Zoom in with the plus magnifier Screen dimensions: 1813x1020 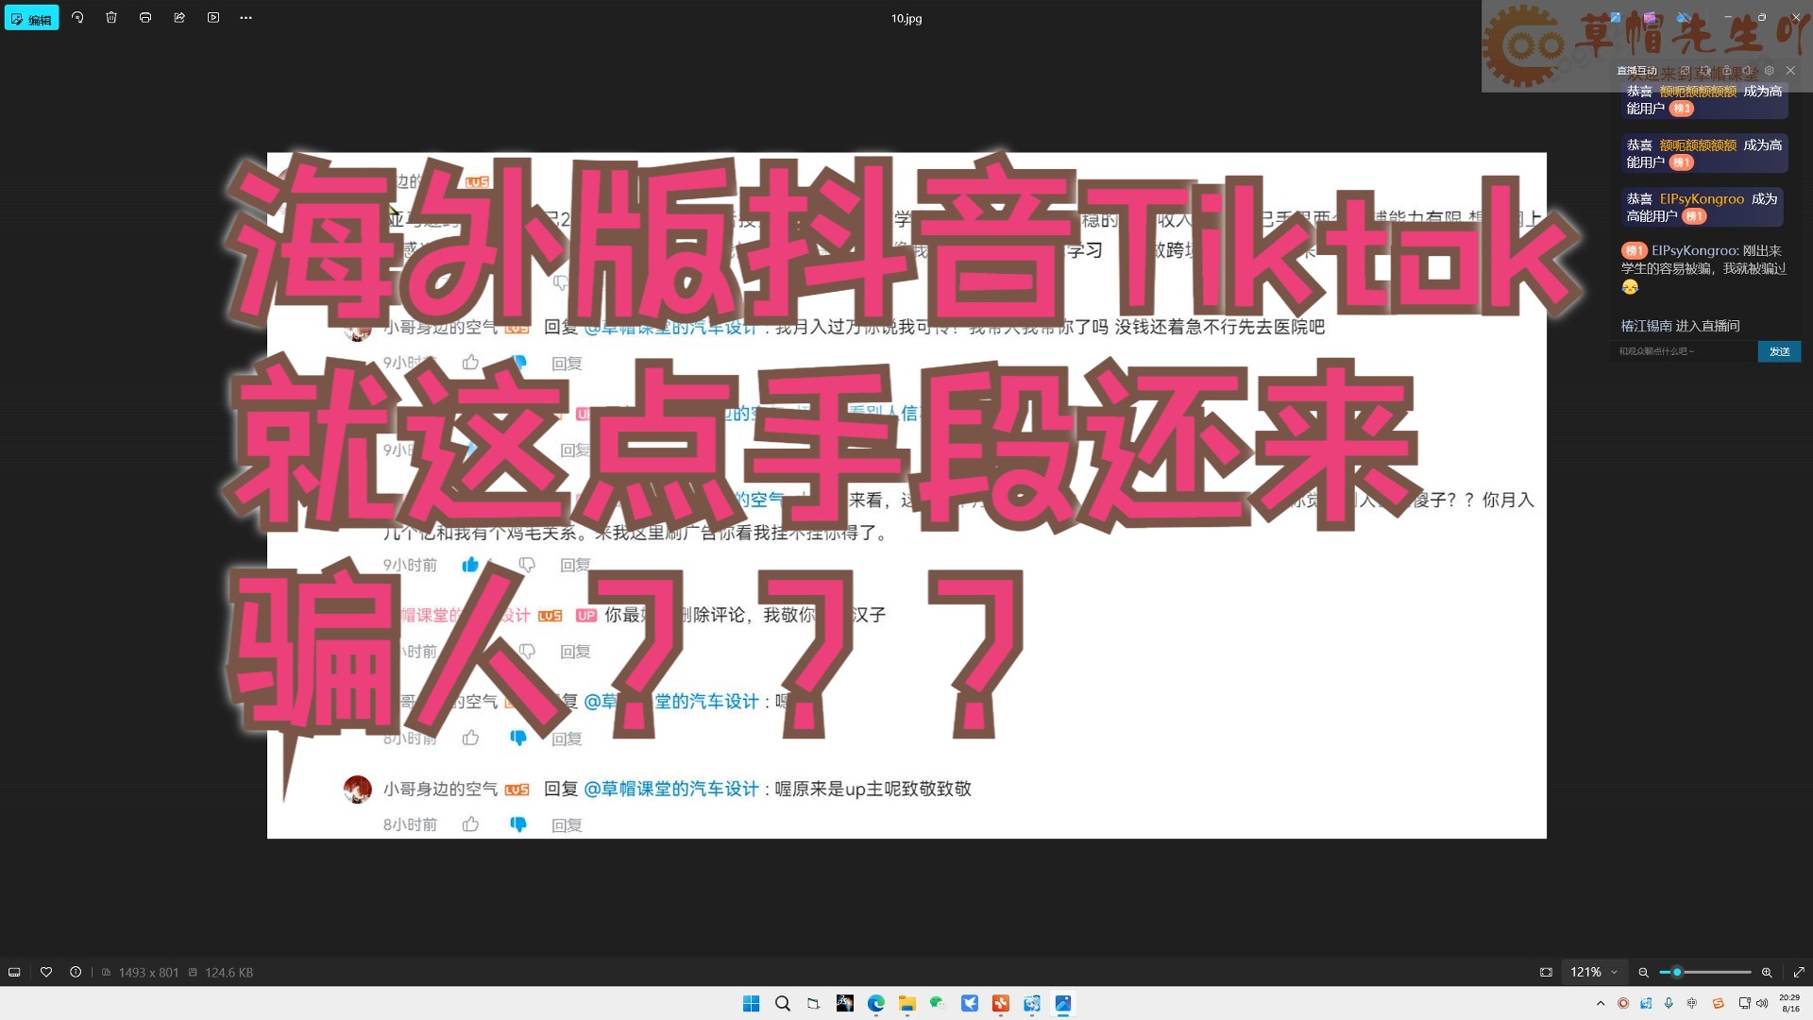[x=1767, y=972]
